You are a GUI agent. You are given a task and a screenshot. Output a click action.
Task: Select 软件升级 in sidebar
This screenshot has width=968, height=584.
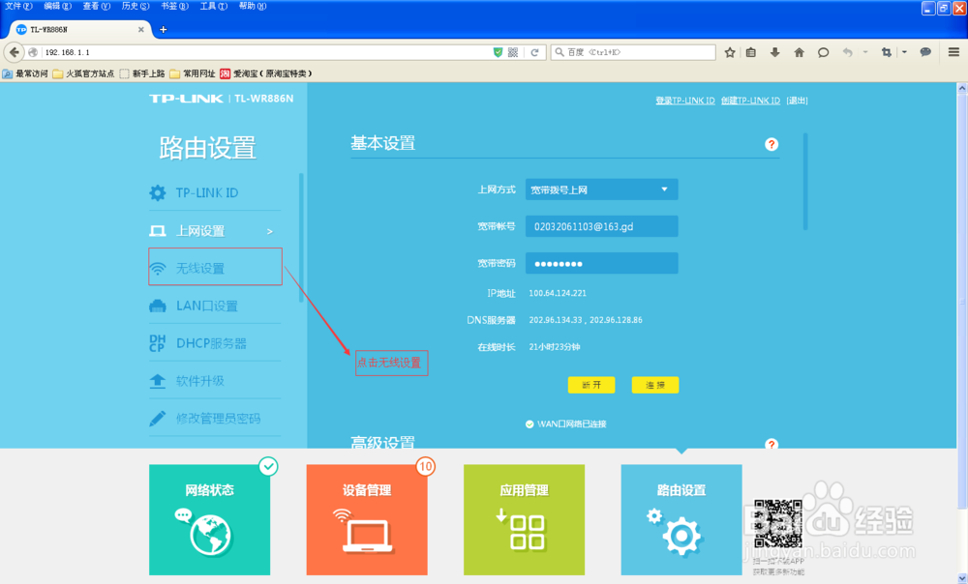(215, 381)
